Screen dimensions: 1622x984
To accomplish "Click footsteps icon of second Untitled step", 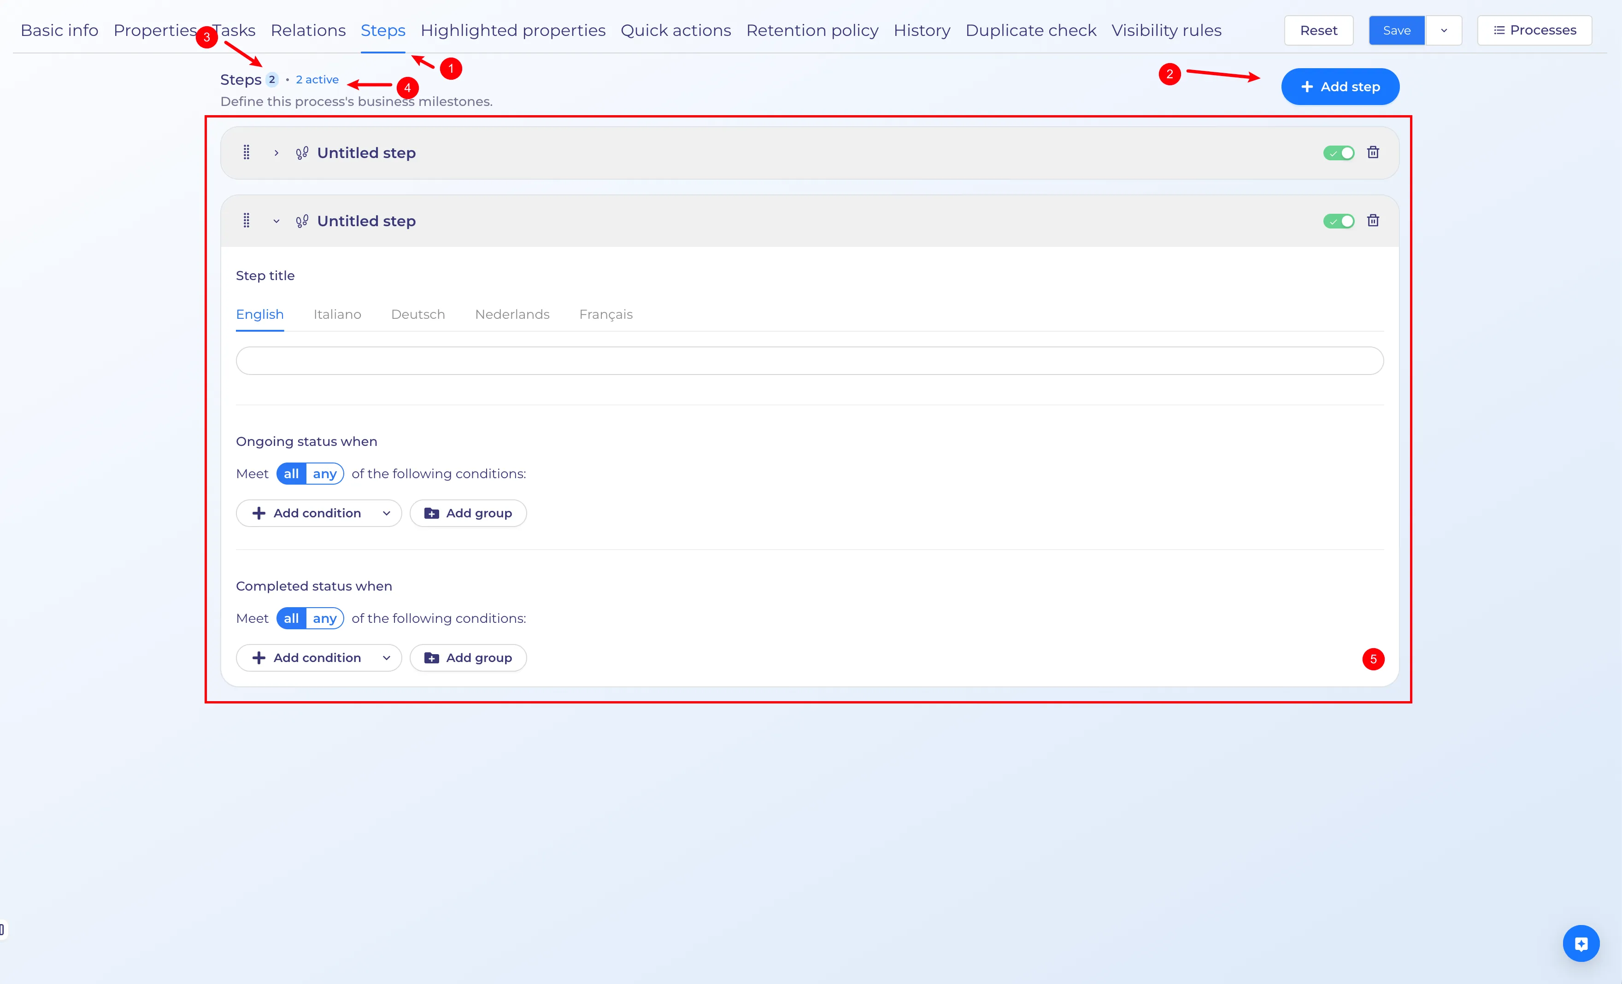I will coord(301,221).
